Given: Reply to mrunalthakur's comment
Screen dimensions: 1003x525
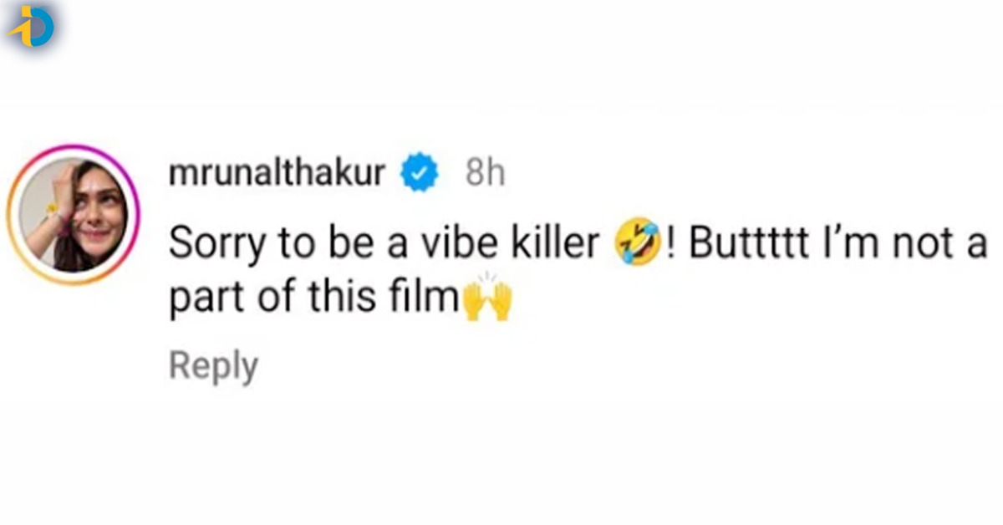Looking at the screenshot, I should coord(213,366).
